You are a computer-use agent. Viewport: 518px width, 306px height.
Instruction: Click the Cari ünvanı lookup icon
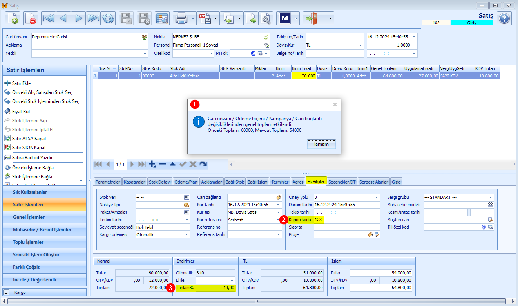click(144, 37)
